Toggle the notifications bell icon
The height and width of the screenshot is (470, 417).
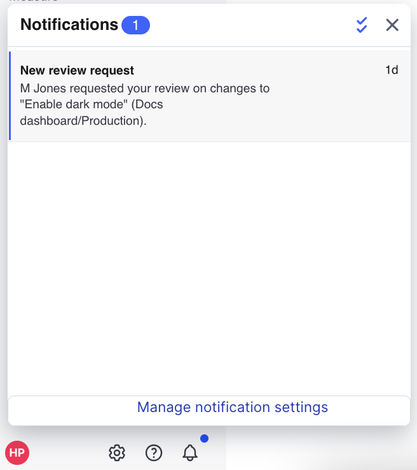coord(190,453)
